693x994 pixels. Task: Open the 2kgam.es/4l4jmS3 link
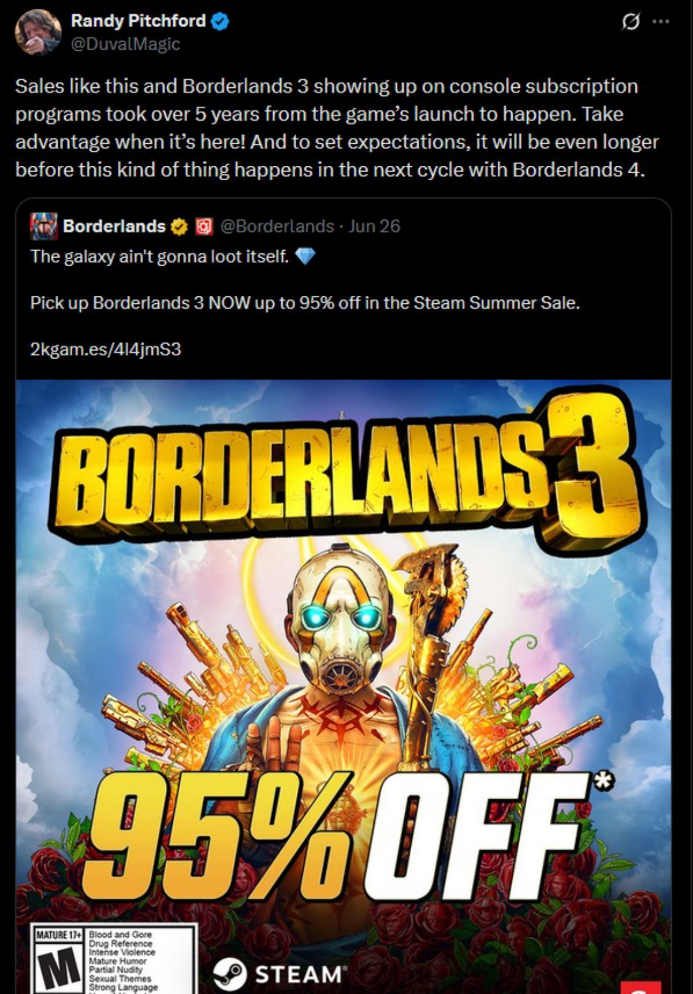click(106, 349)
